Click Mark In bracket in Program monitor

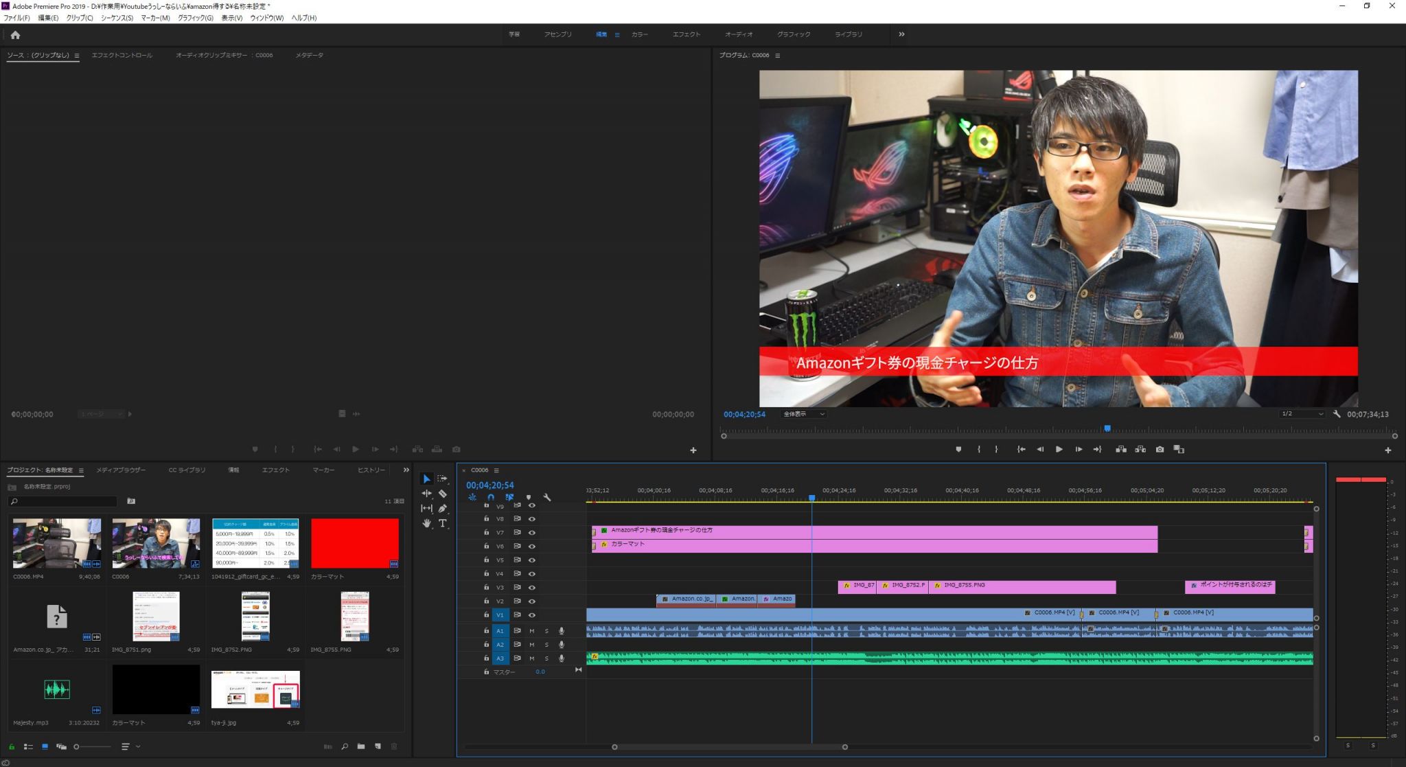click(979, 449)
